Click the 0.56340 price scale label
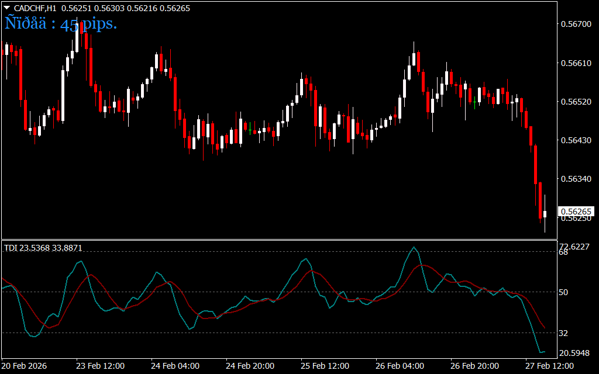Viewport: 599px width, 374px height. point(575,179)
